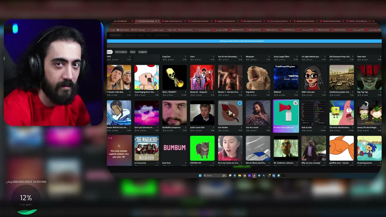
Task: Open the Windows Start menu
Action: [x=200, y=175]
